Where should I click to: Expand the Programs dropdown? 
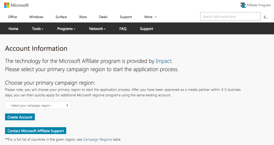66,29
